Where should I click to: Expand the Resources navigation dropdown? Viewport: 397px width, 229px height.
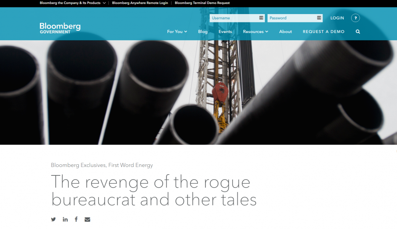click(x=255, y=32)
